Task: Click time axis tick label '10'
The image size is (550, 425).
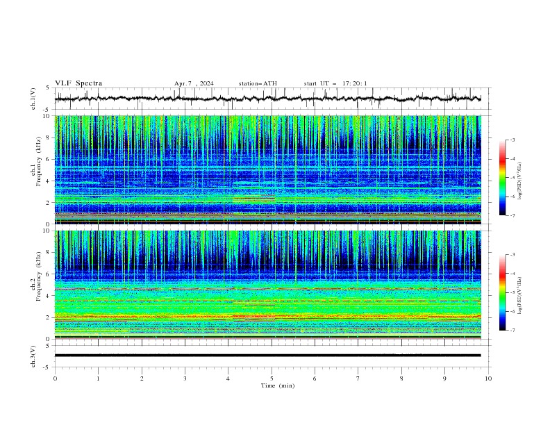Action: [488, 378]
